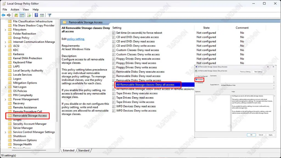Click the Next Setting button
This screenshot has height=158, width=281.
click(258, 72)
